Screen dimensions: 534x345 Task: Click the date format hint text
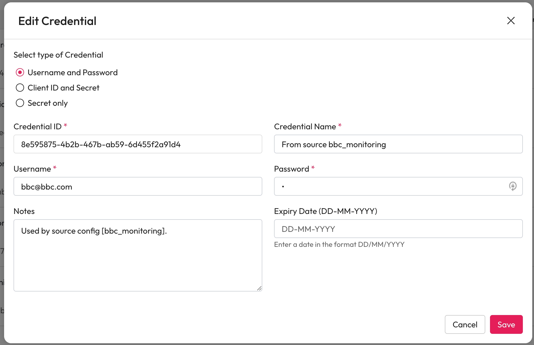point(339,244)
